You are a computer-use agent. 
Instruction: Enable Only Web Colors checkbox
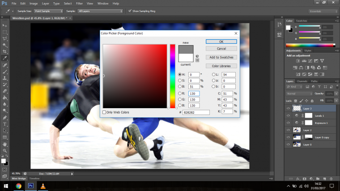pyautogui.click(x=104, y=112)
